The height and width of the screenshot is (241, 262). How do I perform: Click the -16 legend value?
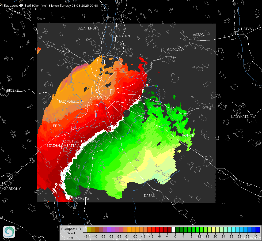click(x=143, y=236)
